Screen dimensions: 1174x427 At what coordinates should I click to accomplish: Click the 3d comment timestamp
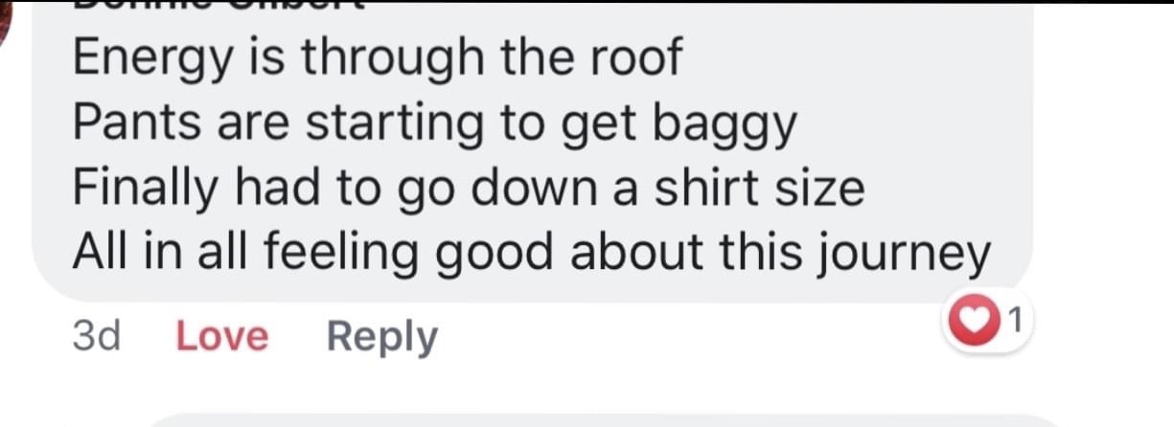96,337
